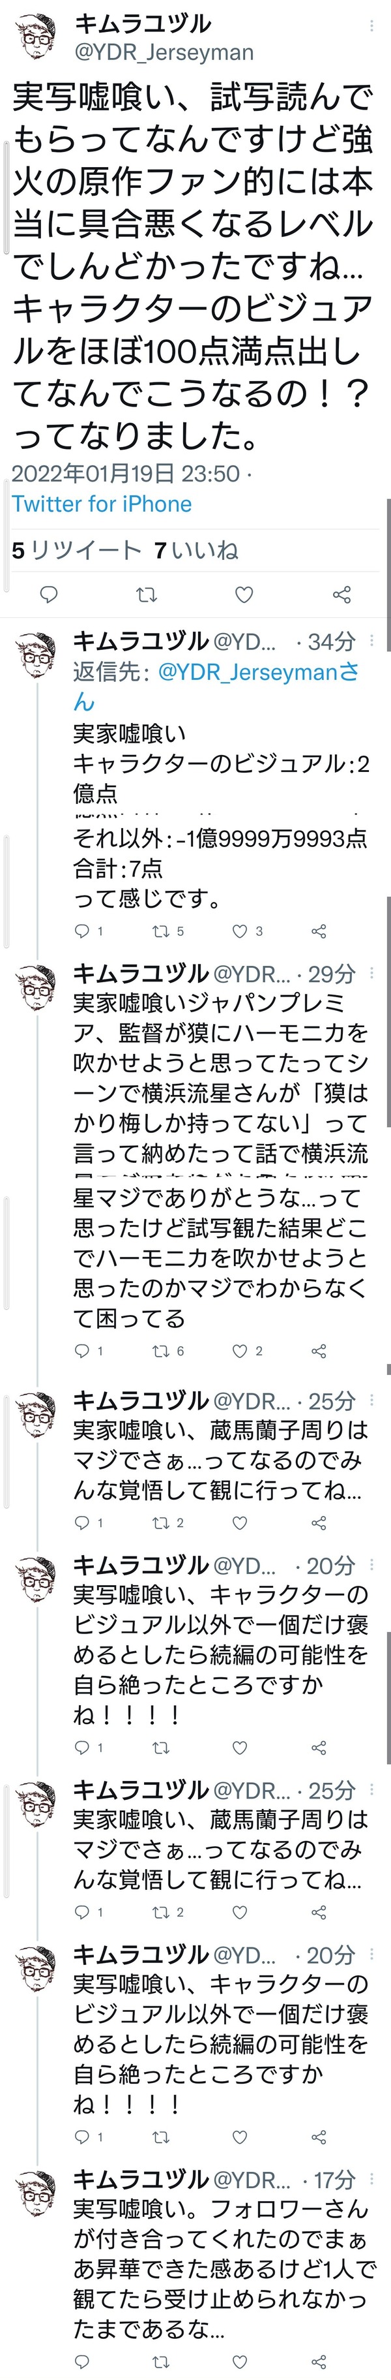This screenshot has width=391, height=2380.
Task: Share the 17分 フォロワーさん reply
Action: pyautogui.click(x=319, y=2362)
